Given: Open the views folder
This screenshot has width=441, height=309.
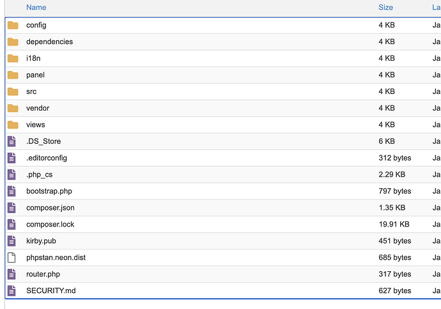Looking at the screenshot, I should click(x=36, y=125).
